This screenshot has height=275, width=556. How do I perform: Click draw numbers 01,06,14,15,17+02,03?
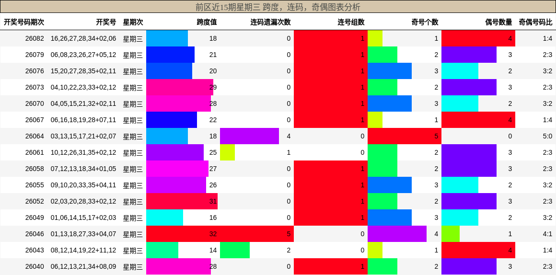83,218
